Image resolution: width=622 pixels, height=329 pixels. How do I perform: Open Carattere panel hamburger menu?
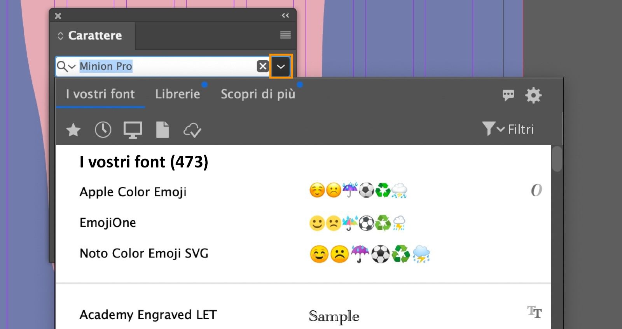(285, 35)
